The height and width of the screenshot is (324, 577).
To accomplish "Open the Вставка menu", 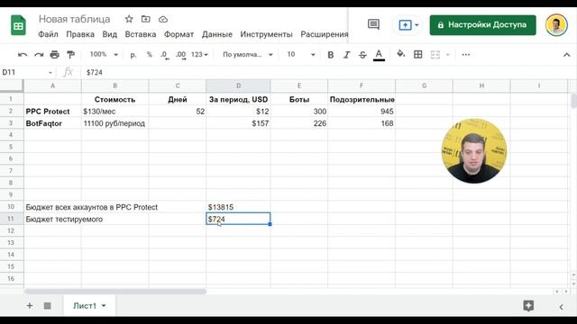I will point(141,34).
